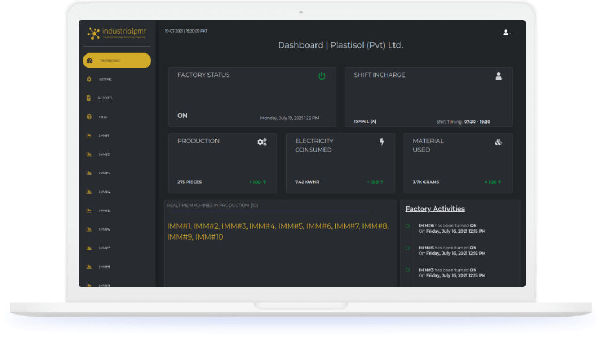Select IMM#4 in the sidebar menu
Image resolution: width=602 pixels, height=337 pixels.
104,192
